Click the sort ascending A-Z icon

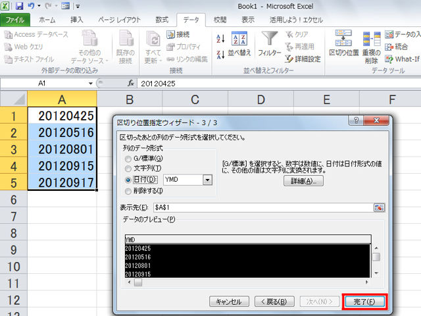click(x=220, y=39)
